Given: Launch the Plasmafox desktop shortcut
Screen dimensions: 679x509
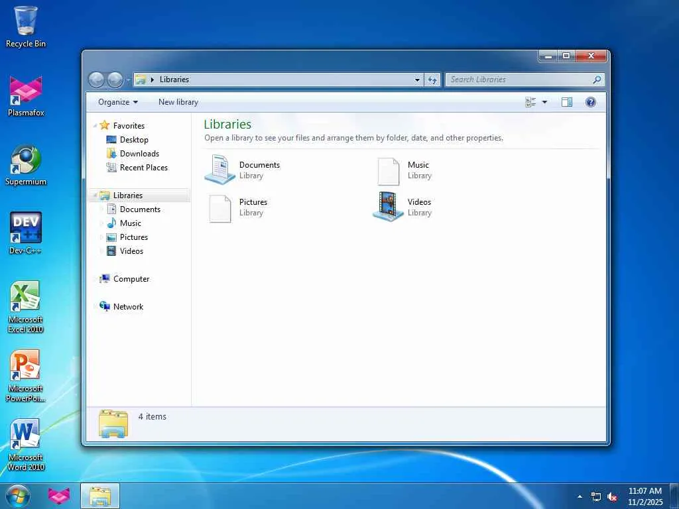Looking at the screenshot, I should pos(26,96).
